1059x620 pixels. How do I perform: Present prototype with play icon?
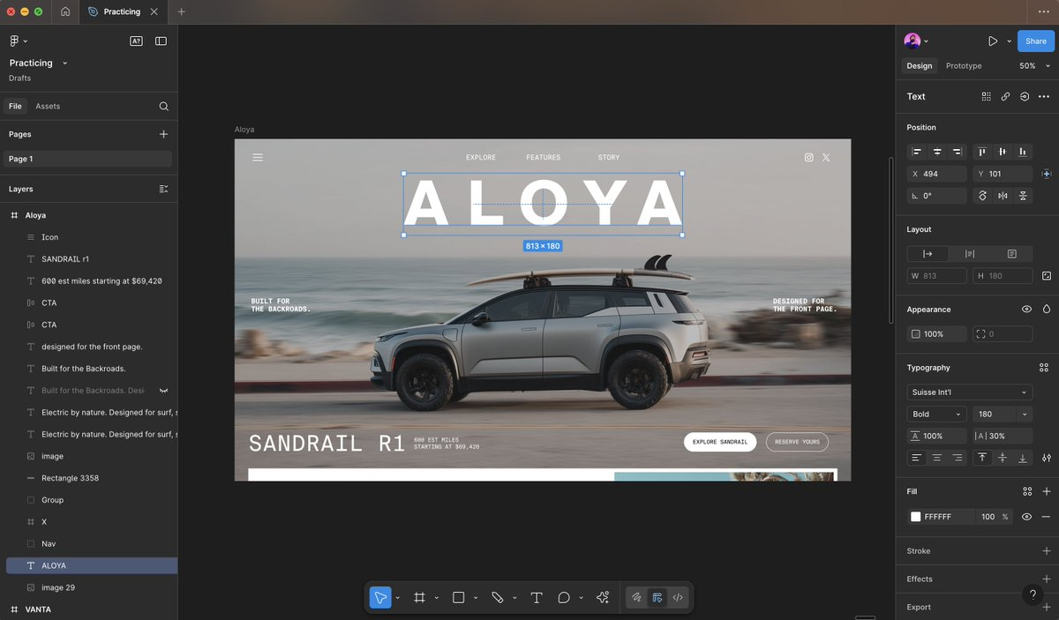coord(993,41)
